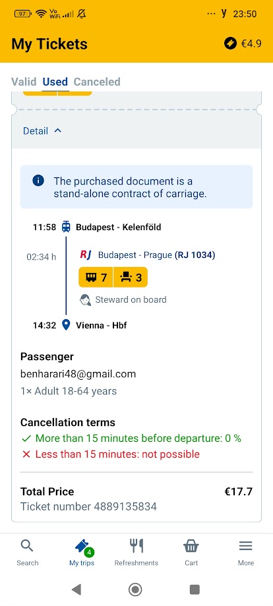
Task: Switch to the Valid tickets tab
Action: coord(24,82)
